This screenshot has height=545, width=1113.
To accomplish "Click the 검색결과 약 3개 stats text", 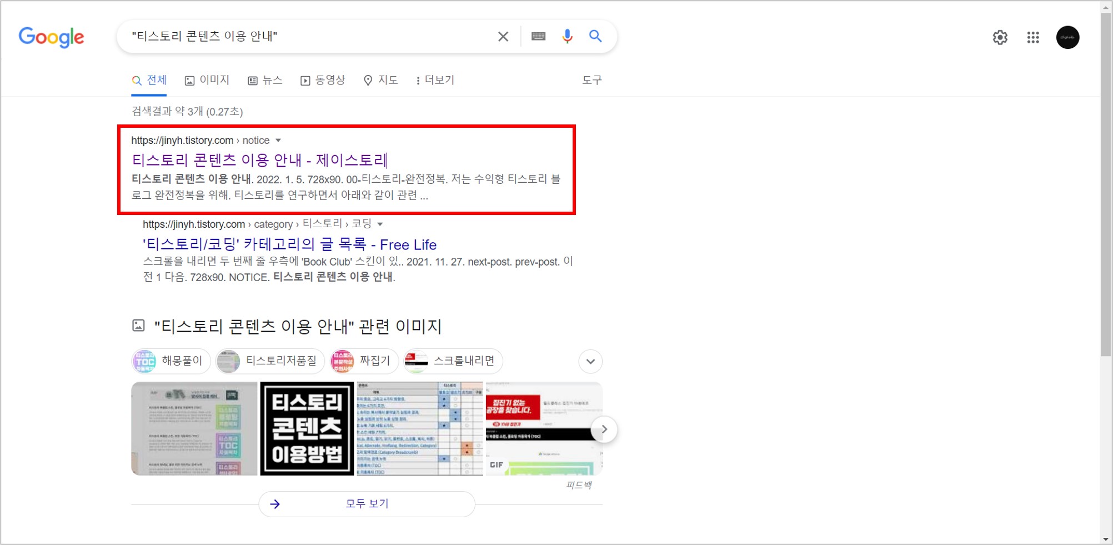I will coord(187,112).
